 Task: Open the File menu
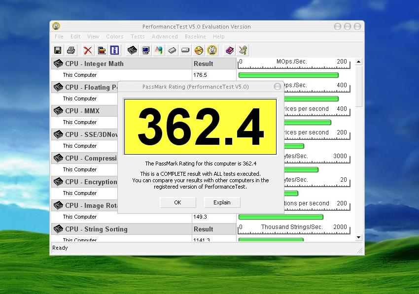click(x=59, y=36)
